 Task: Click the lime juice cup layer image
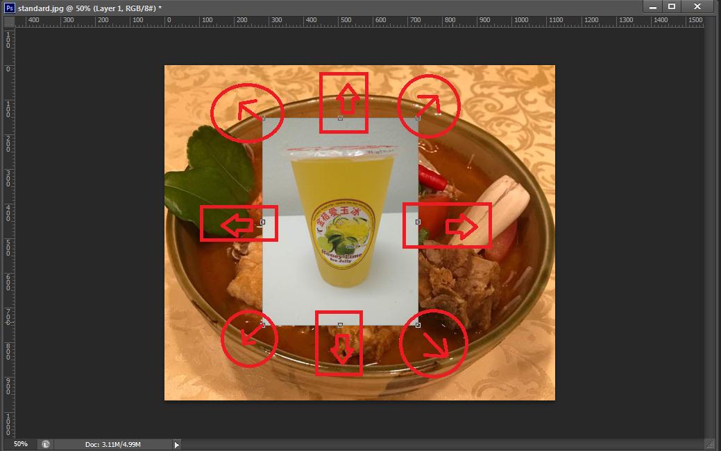[340, 222]
